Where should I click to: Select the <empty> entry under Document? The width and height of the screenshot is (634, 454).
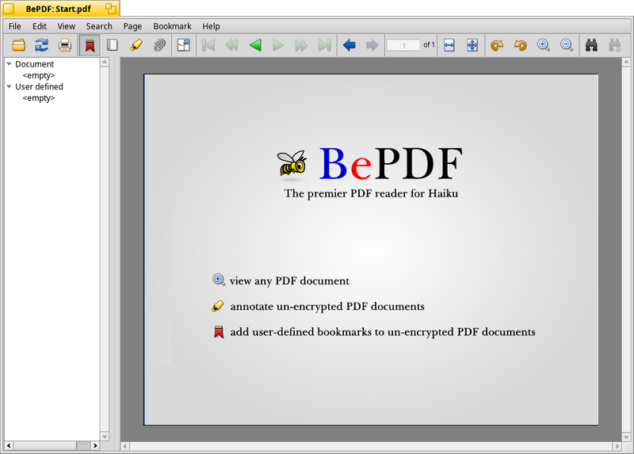tap(39, 75)
